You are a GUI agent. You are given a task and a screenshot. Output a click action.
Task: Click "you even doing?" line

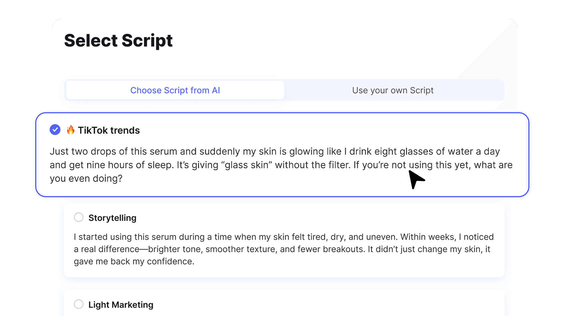point(86,179)
